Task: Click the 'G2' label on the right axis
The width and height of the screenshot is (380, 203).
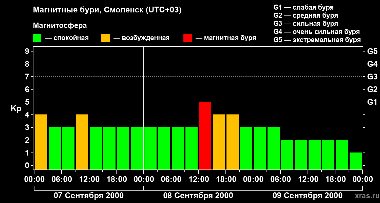Action: click(372, 90)
